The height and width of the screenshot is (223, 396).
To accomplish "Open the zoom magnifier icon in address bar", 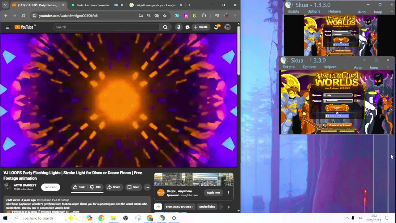I will click(x=149, y=15).
